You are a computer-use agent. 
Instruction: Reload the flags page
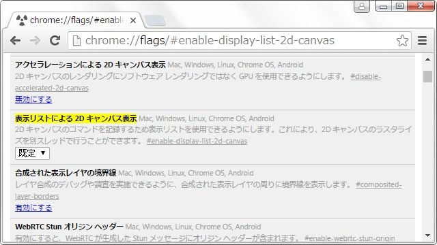pyautogui.click(x=55, y=41)
